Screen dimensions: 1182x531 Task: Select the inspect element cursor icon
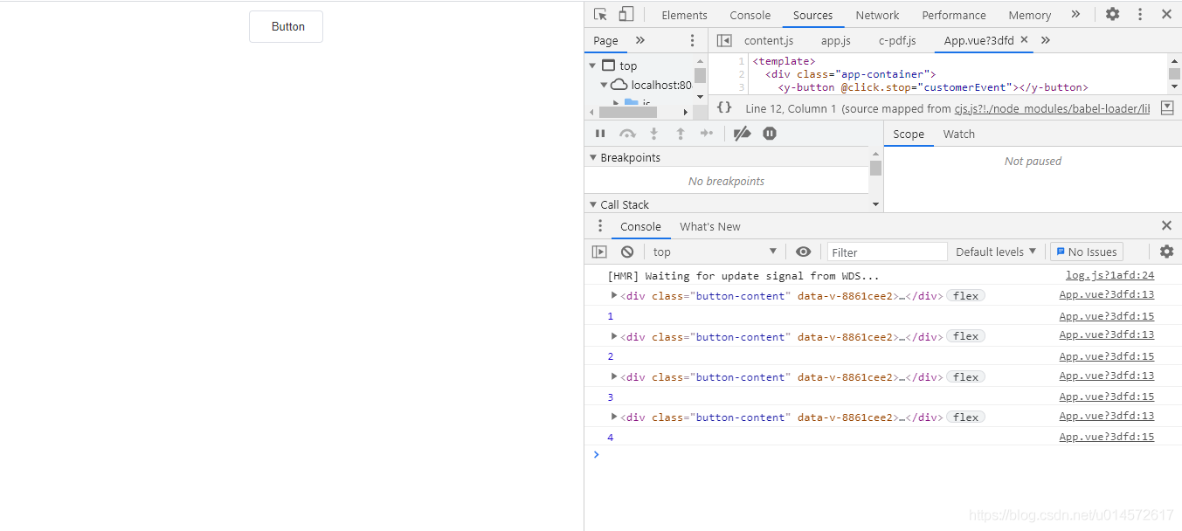click(x=600, y=14)
